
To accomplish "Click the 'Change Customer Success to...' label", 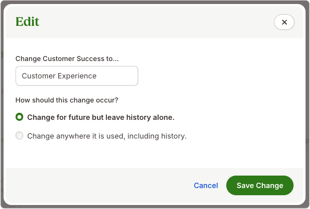I will coord(67,59).
